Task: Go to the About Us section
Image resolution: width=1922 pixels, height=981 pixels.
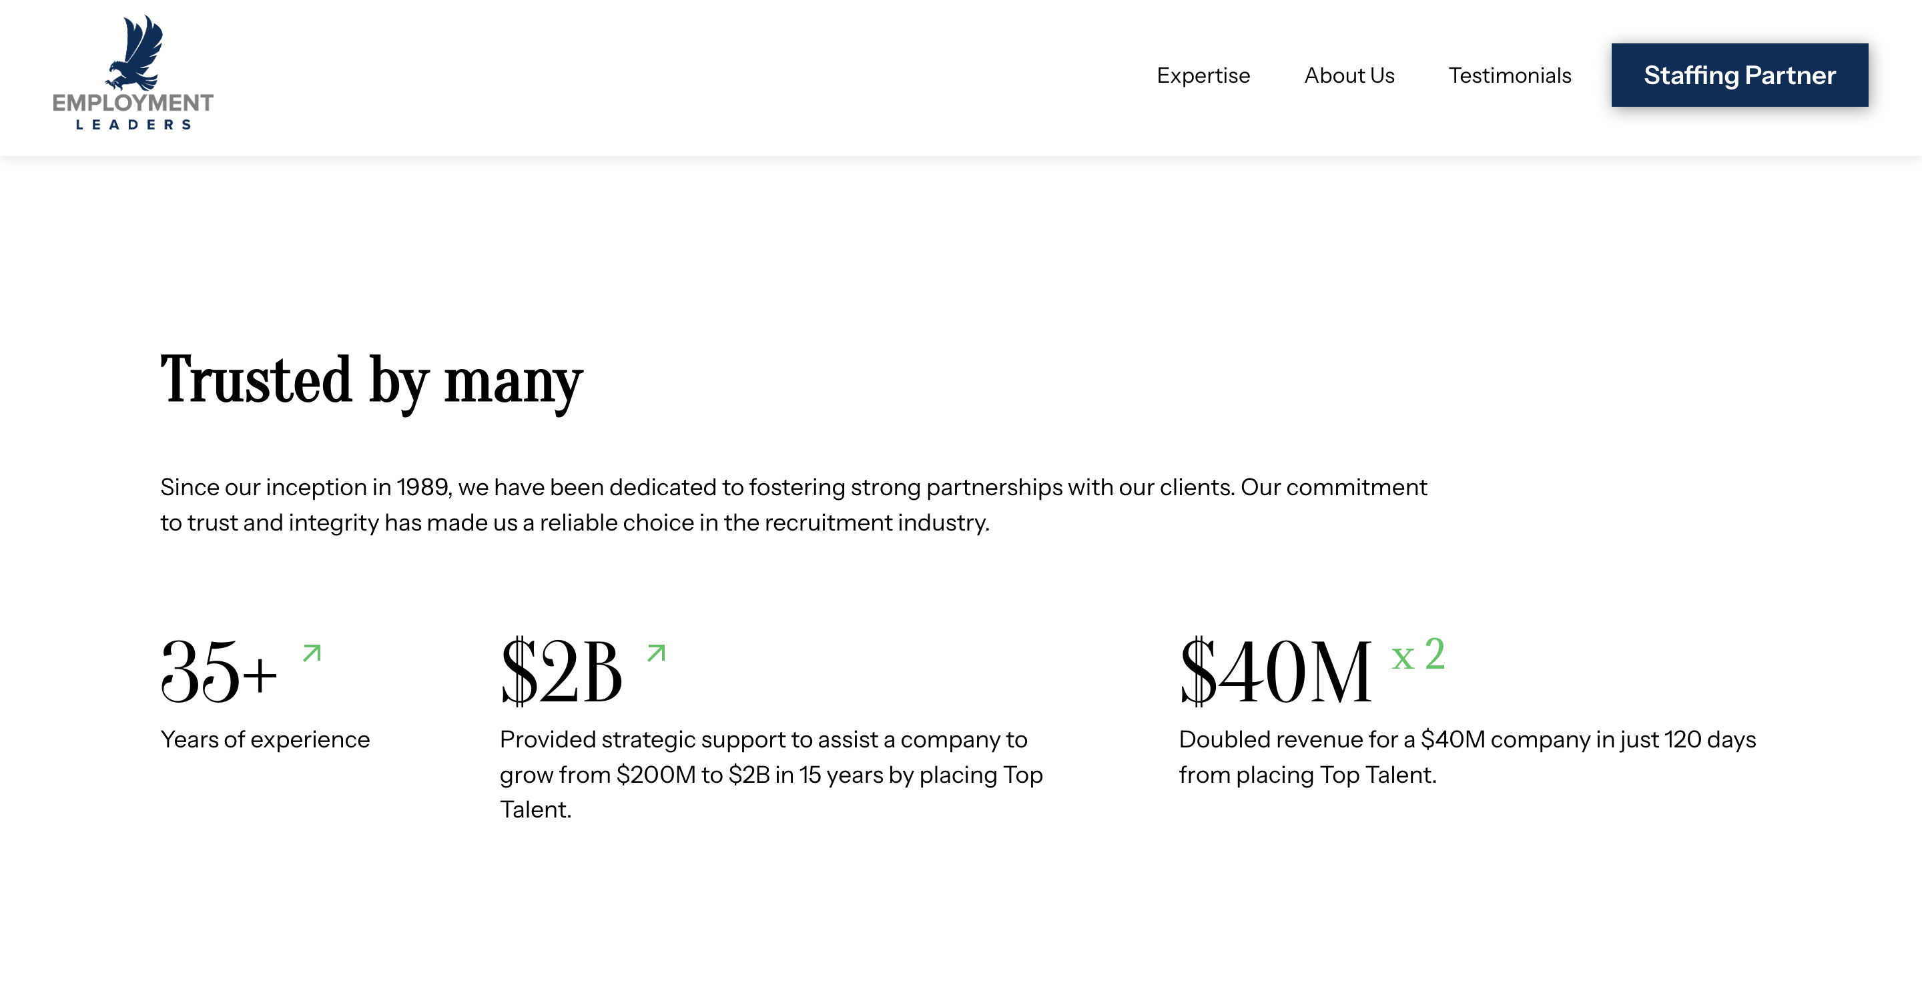Action: [x=1349, y=75]
